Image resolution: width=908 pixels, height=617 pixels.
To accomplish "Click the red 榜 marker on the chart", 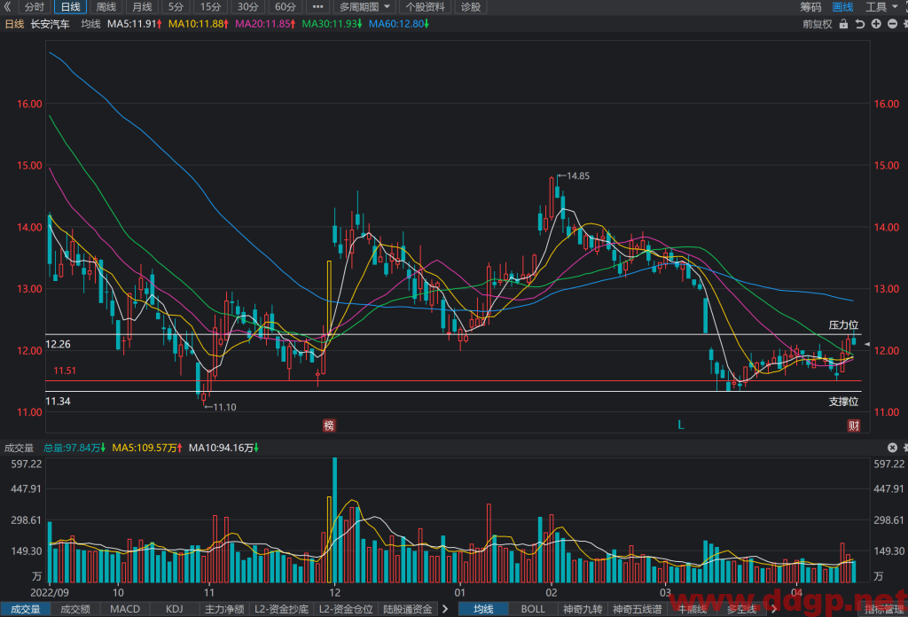I will point(329,426).
